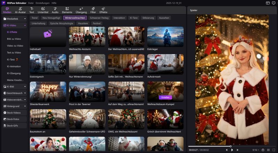Open the Effekte tool
278x153 pixels.
103,10
